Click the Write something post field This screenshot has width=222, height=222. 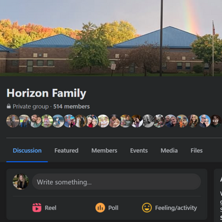[116, 181]
